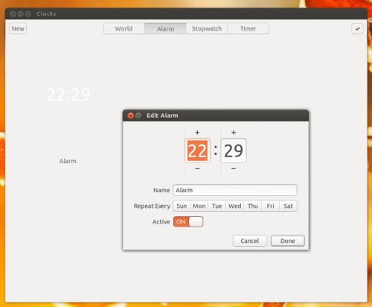Increase minutes with the plus above 29
The width and height of the screenshot is (372, 307).
[x=234, y=133]
